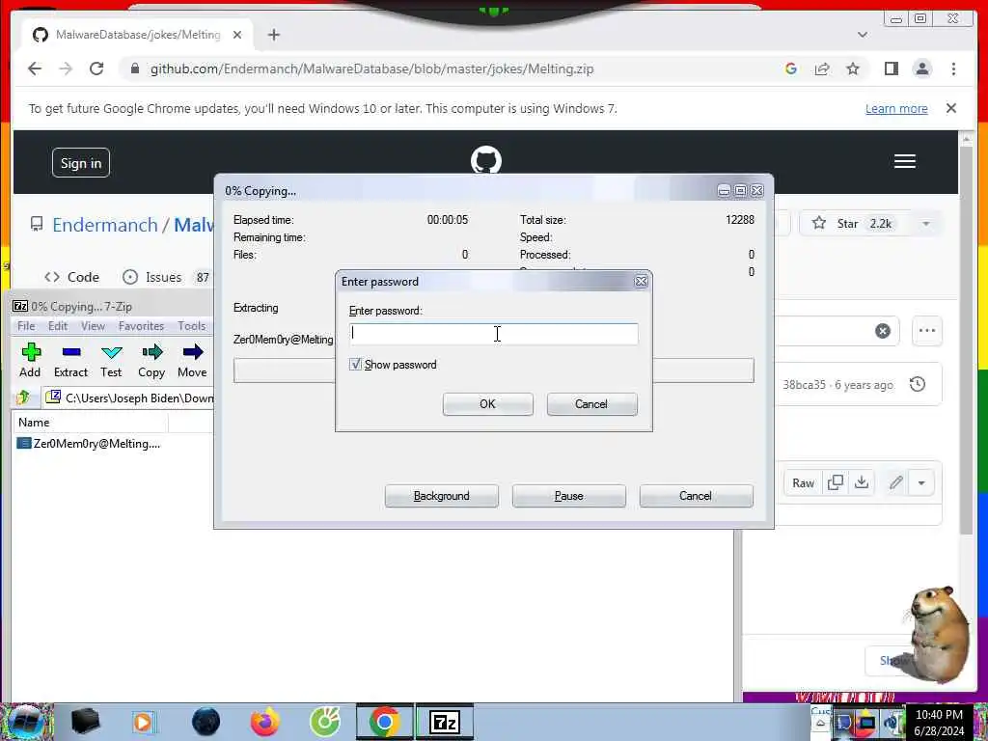Open a new Chrome tab

[273, 35]
